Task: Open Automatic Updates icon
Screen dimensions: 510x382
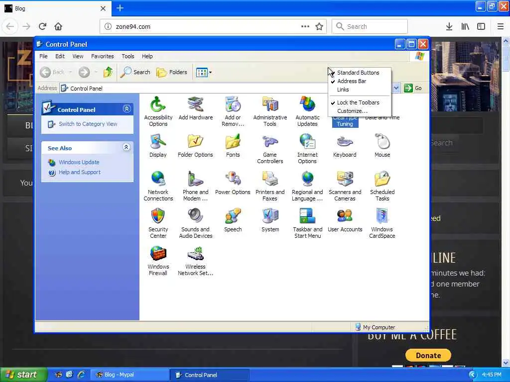Action: (307, 111)
